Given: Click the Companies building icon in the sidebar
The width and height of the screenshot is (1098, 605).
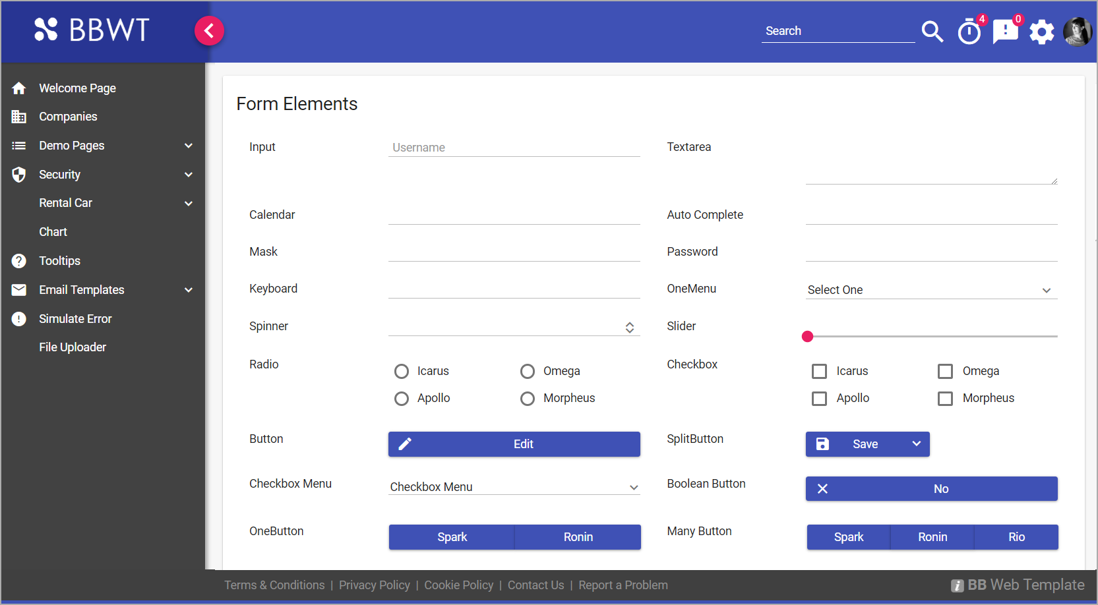Looking at the screenshot, I should click(x=18, y=117).
